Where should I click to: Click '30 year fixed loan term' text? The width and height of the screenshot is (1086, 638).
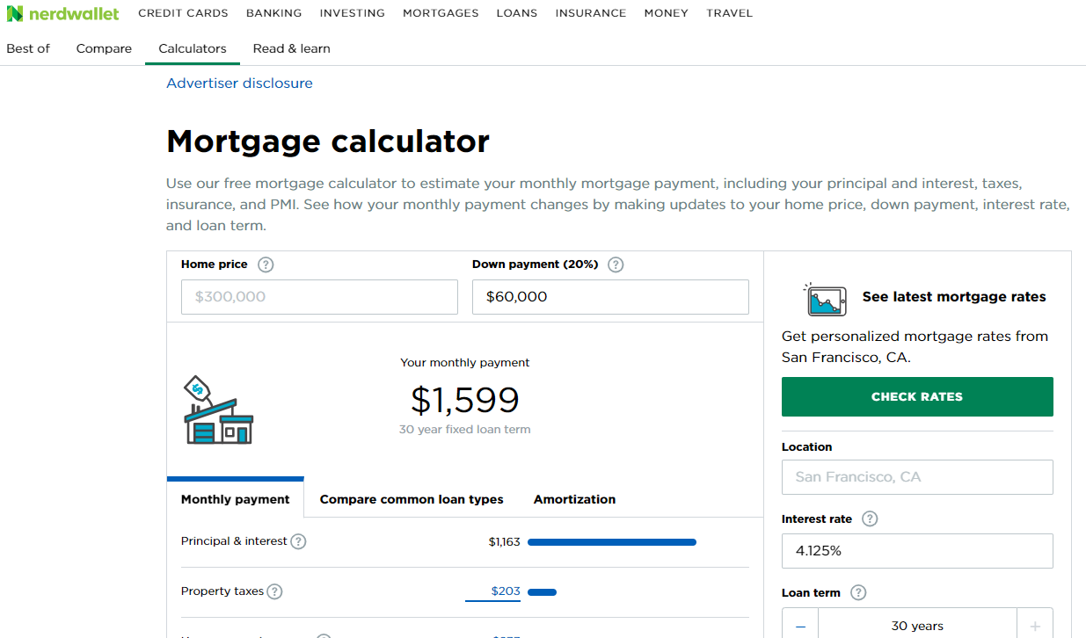(465, 430)
